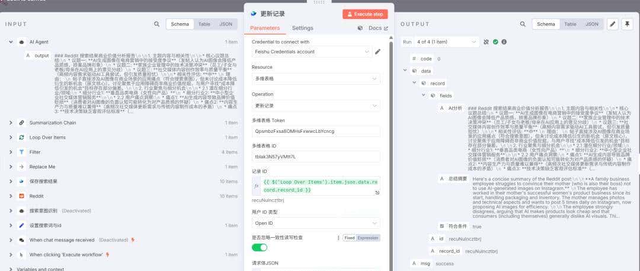Viewport: 640px width, 271px height.
Task: Open the Resource dropdown showing 多维表格
Action: 316,78
